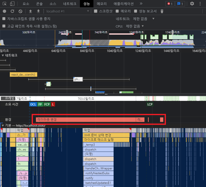Image resolution: width=206 pixels, height=187 pixels.
Task: Show more tabs with double chevron
Action: pyautogui.click(x=141, y=4)
